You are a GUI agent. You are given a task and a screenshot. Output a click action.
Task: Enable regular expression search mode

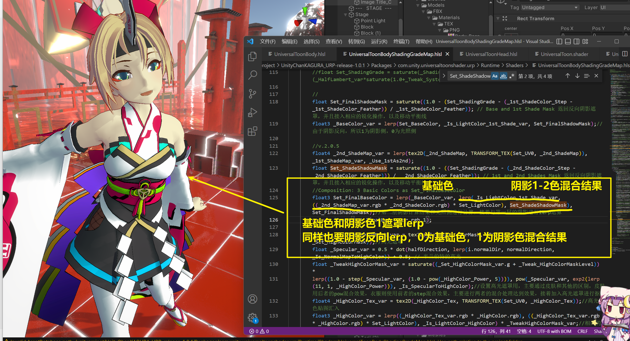pos(512,76)
